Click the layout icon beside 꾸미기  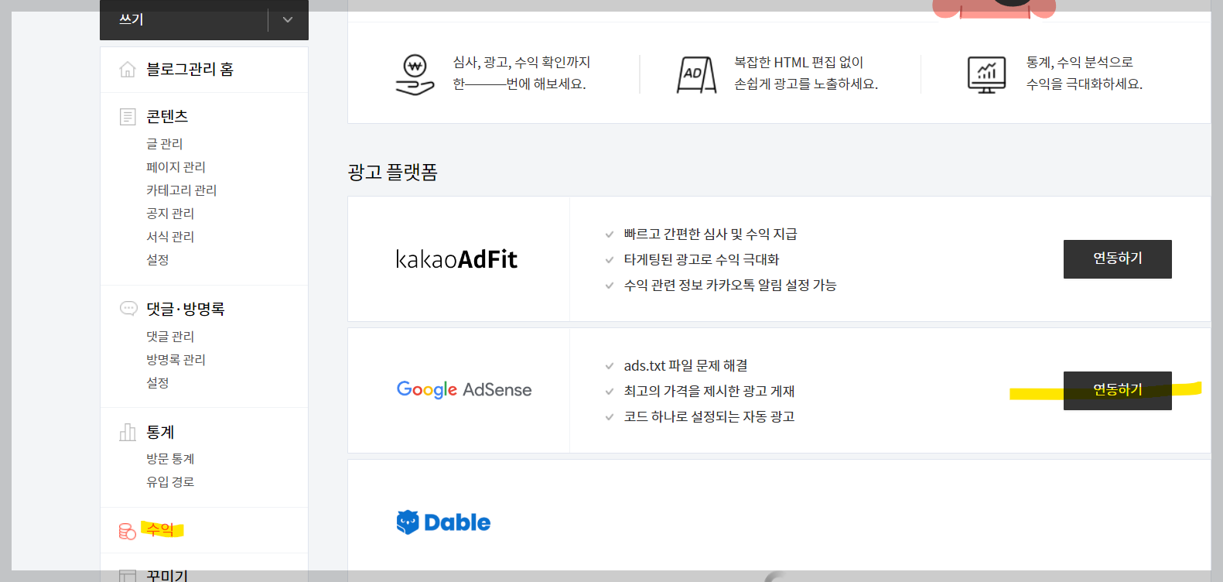[x=128, y=576]
